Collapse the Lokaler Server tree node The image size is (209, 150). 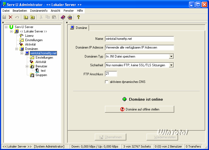coord(11,31)
